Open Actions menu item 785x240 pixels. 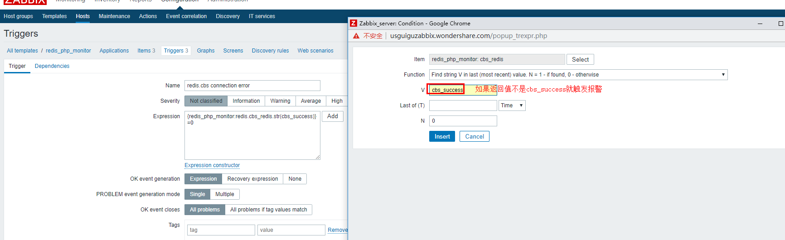point(148,16)
